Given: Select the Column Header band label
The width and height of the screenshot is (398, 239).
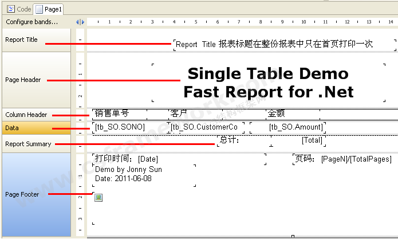Looking at the screenshot, I should (x=26, y=115).
